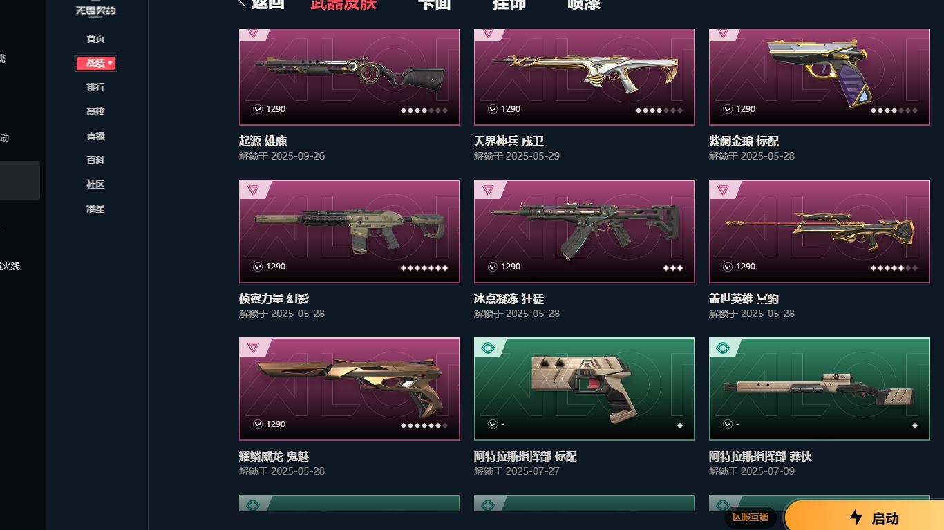Screen dimensions: 944x530
Task: Click the VP currency icon on 盖世英雄 冥驹 card
Action: [x=728, y=267]
